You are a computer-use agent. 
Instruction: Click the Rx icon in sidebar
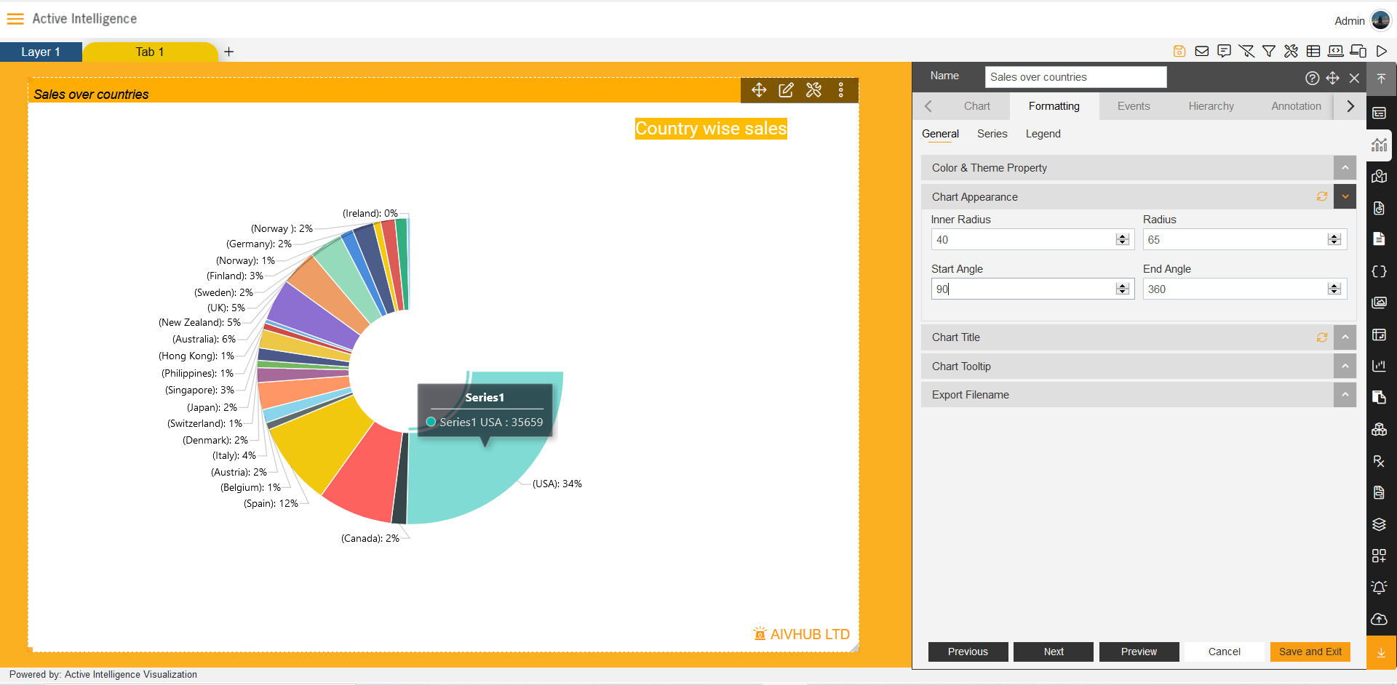tap(1379, 461)
